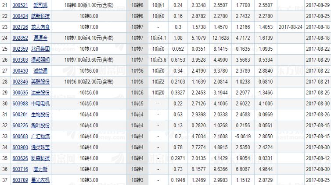This screenshot has height=185, width=331.
Task: Open stock code link 603988
Action: 20,104
